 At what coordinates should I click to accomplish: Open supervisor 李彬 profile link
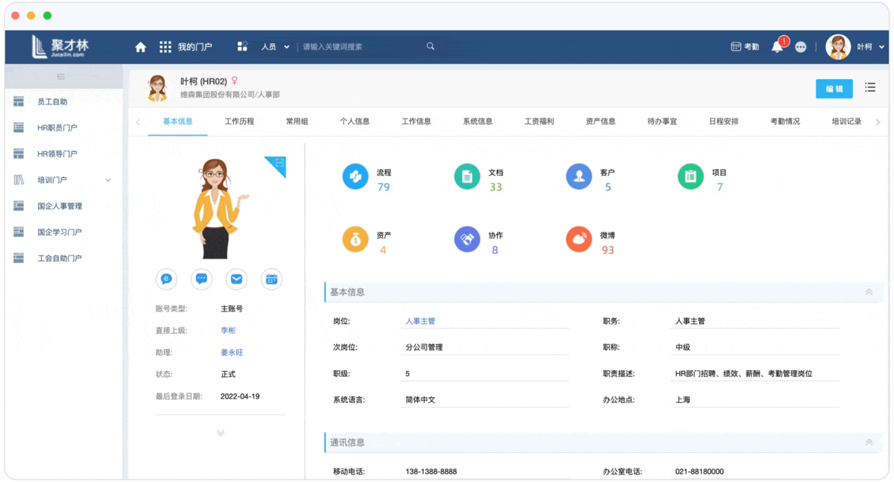coord(229,329)
